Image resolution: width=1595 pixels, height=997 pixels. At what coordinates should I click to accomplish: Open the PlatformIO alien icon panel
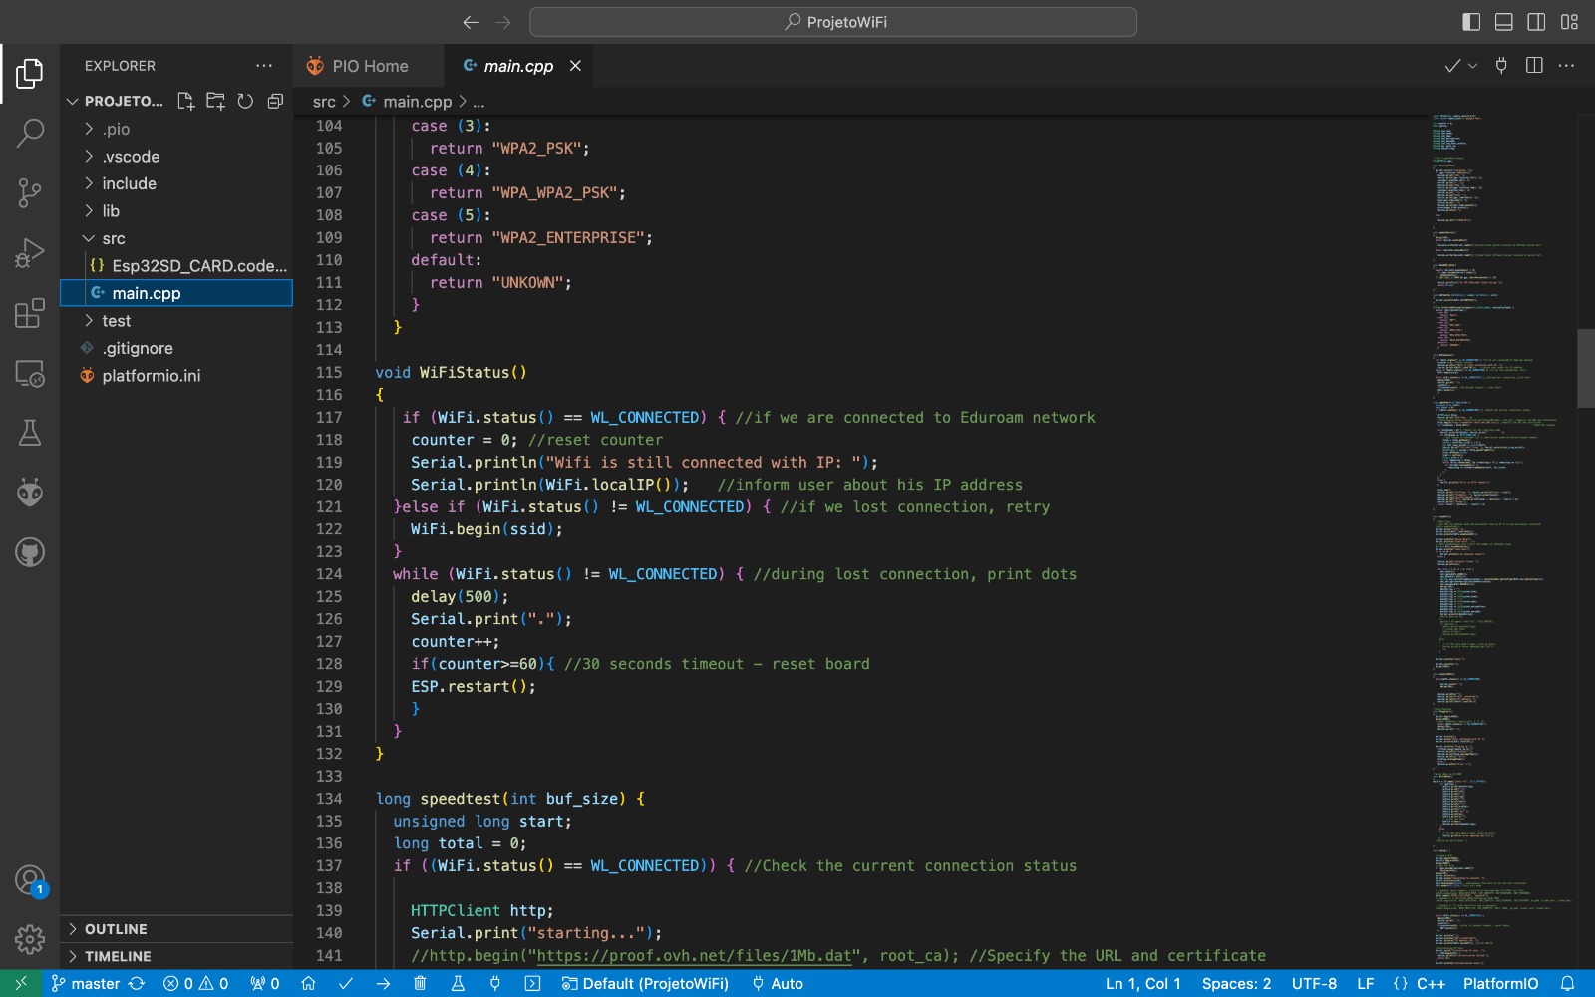tap(30, 493)
